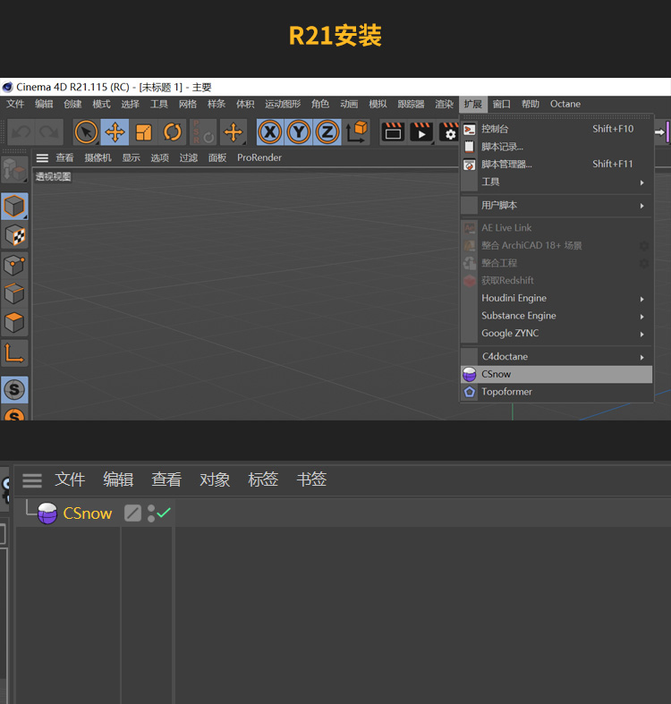Click the Enable Axis L-shaped icon

point(14,353)
